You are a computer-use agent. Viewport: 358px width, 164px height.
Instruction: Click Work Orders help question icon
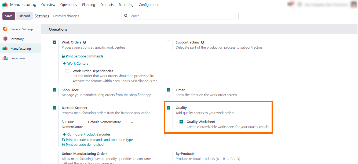tap(85, 42)
